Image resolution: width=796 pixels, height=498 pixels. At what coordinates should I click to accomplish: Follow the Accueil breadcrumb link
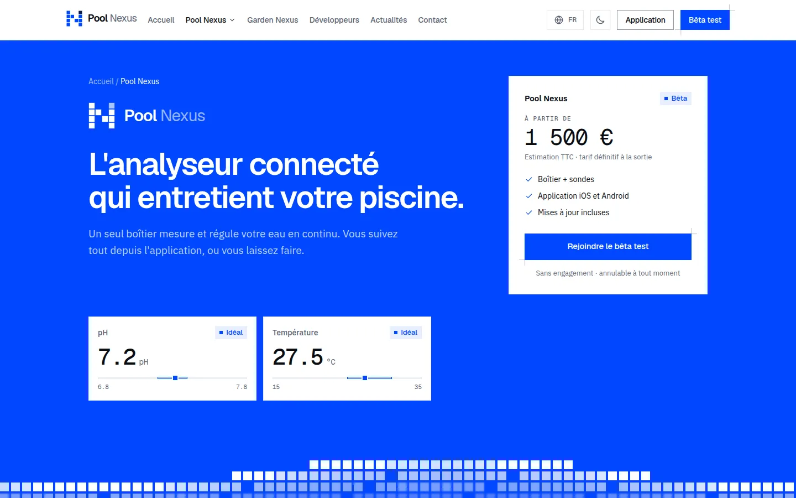point(101,81)
